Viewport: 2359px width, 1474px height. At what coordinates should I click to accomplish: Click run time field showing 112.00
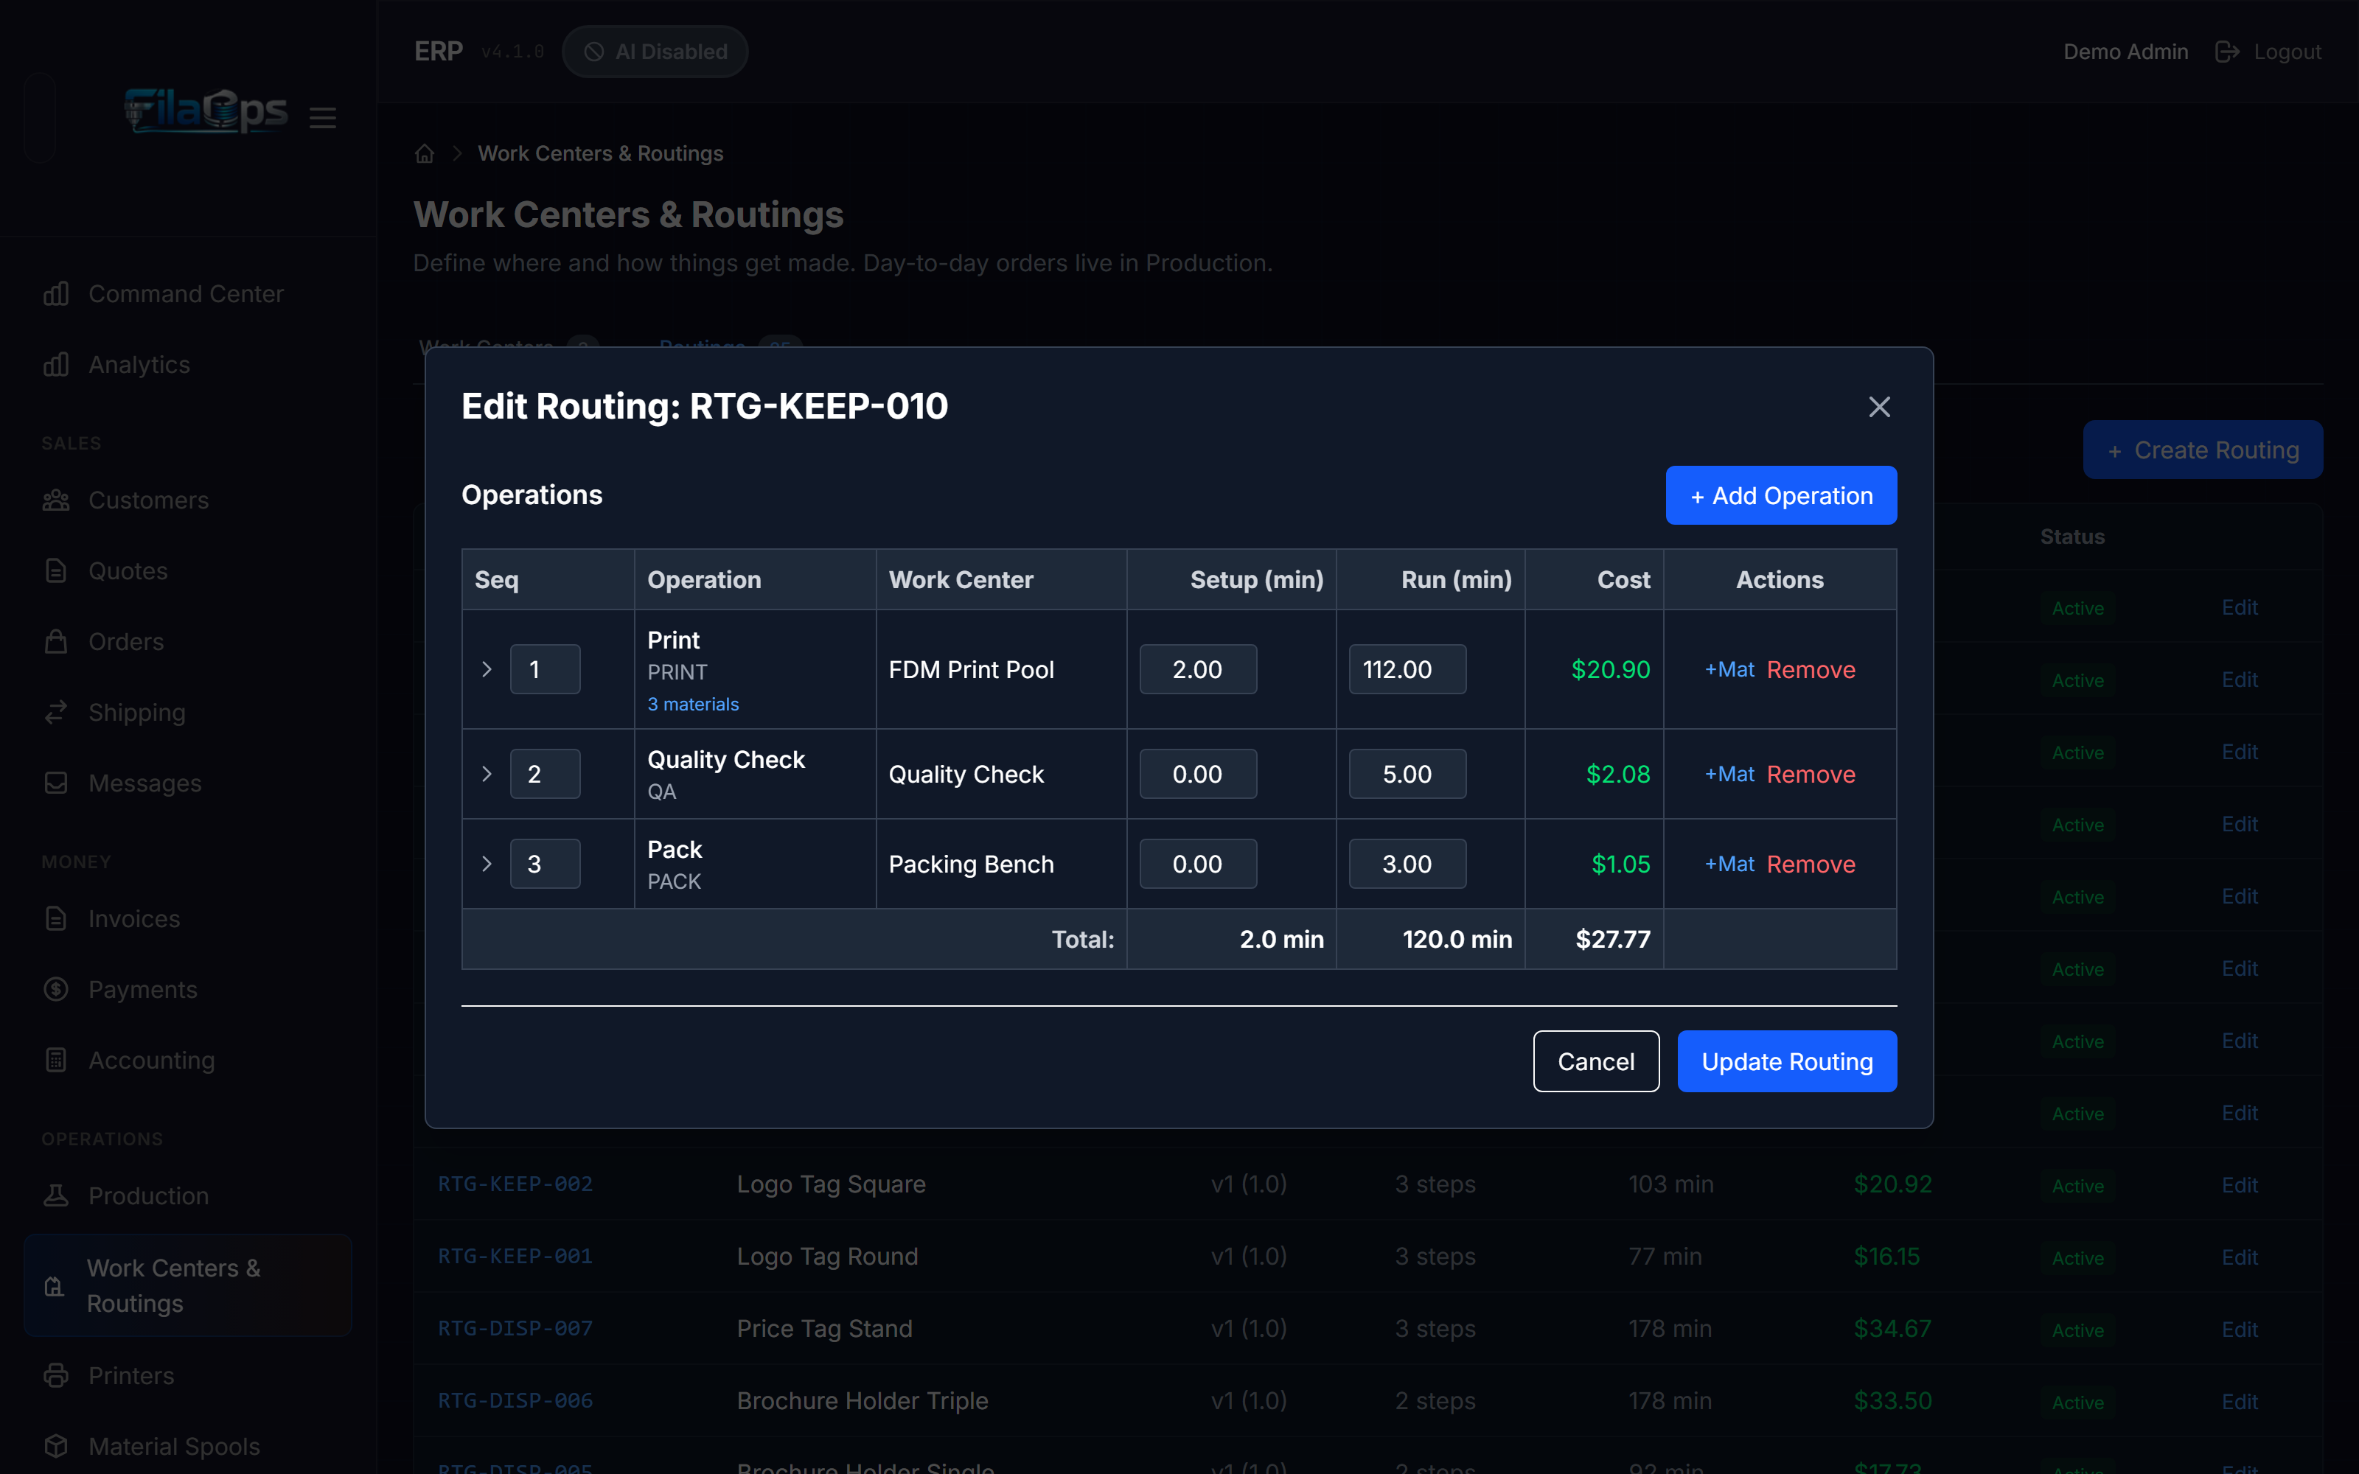point(1407,668)
